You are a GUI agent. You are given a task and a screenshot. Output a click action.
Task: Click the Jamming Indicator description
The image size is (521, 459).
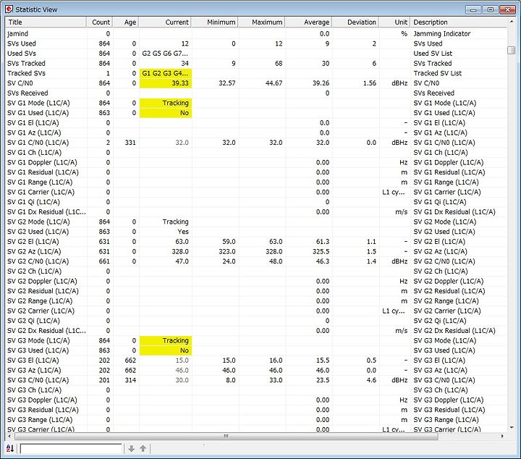pos(442,33)
